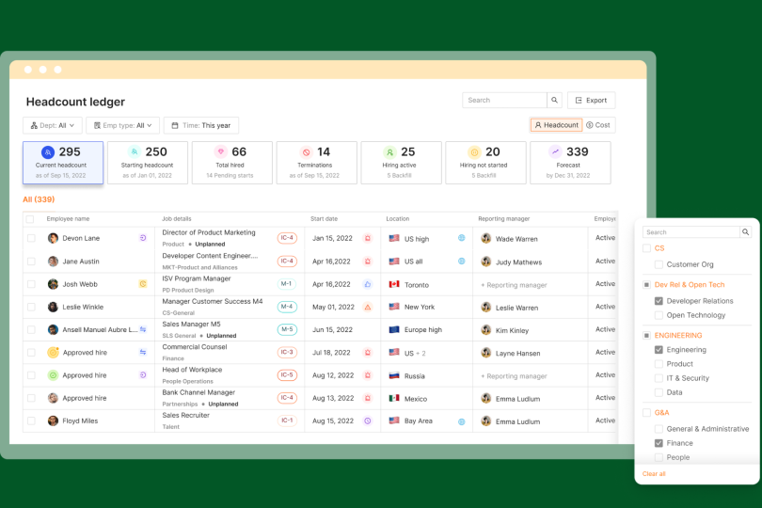Image resolution: width=762 pixels, height=508 pixels.
Task: Click the Jane Austin name cell
Action: pos(81,261)
